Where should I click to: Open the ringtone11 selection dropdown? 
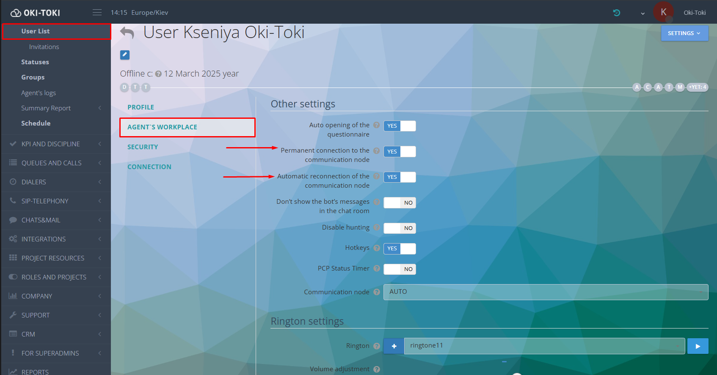pyautogui.click(x=544, y=346)
